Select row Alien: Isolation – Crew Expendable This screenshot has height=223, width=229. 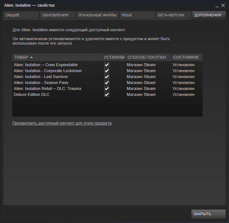[107, 65]
